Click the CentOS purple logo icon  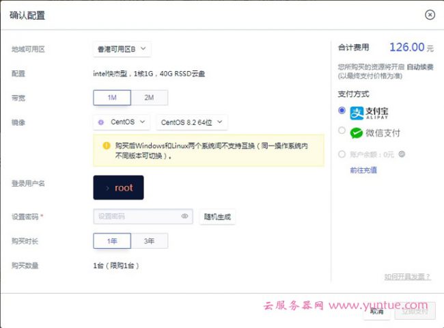tap(102, 122)
